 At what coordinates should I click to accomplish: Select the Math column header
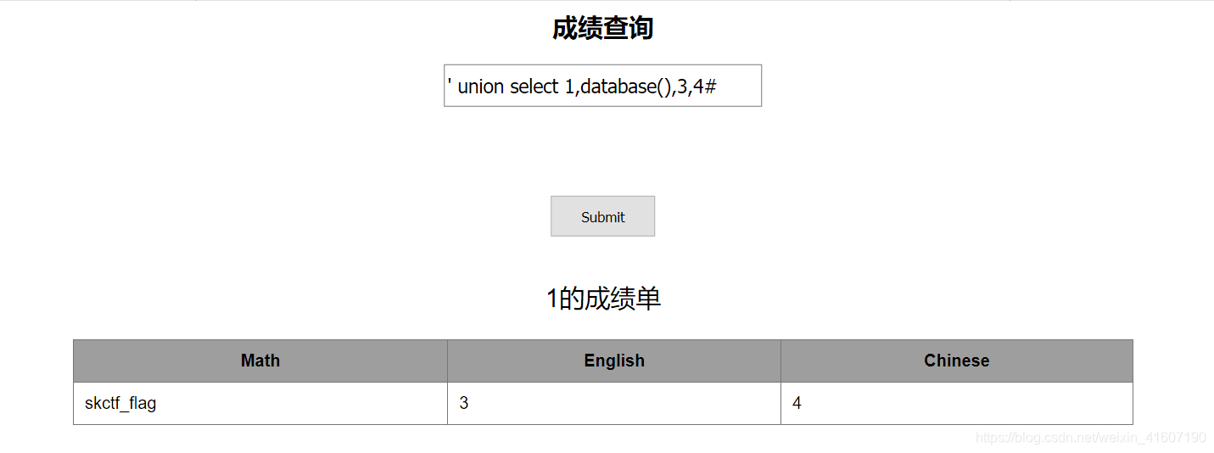coord(260,361)
